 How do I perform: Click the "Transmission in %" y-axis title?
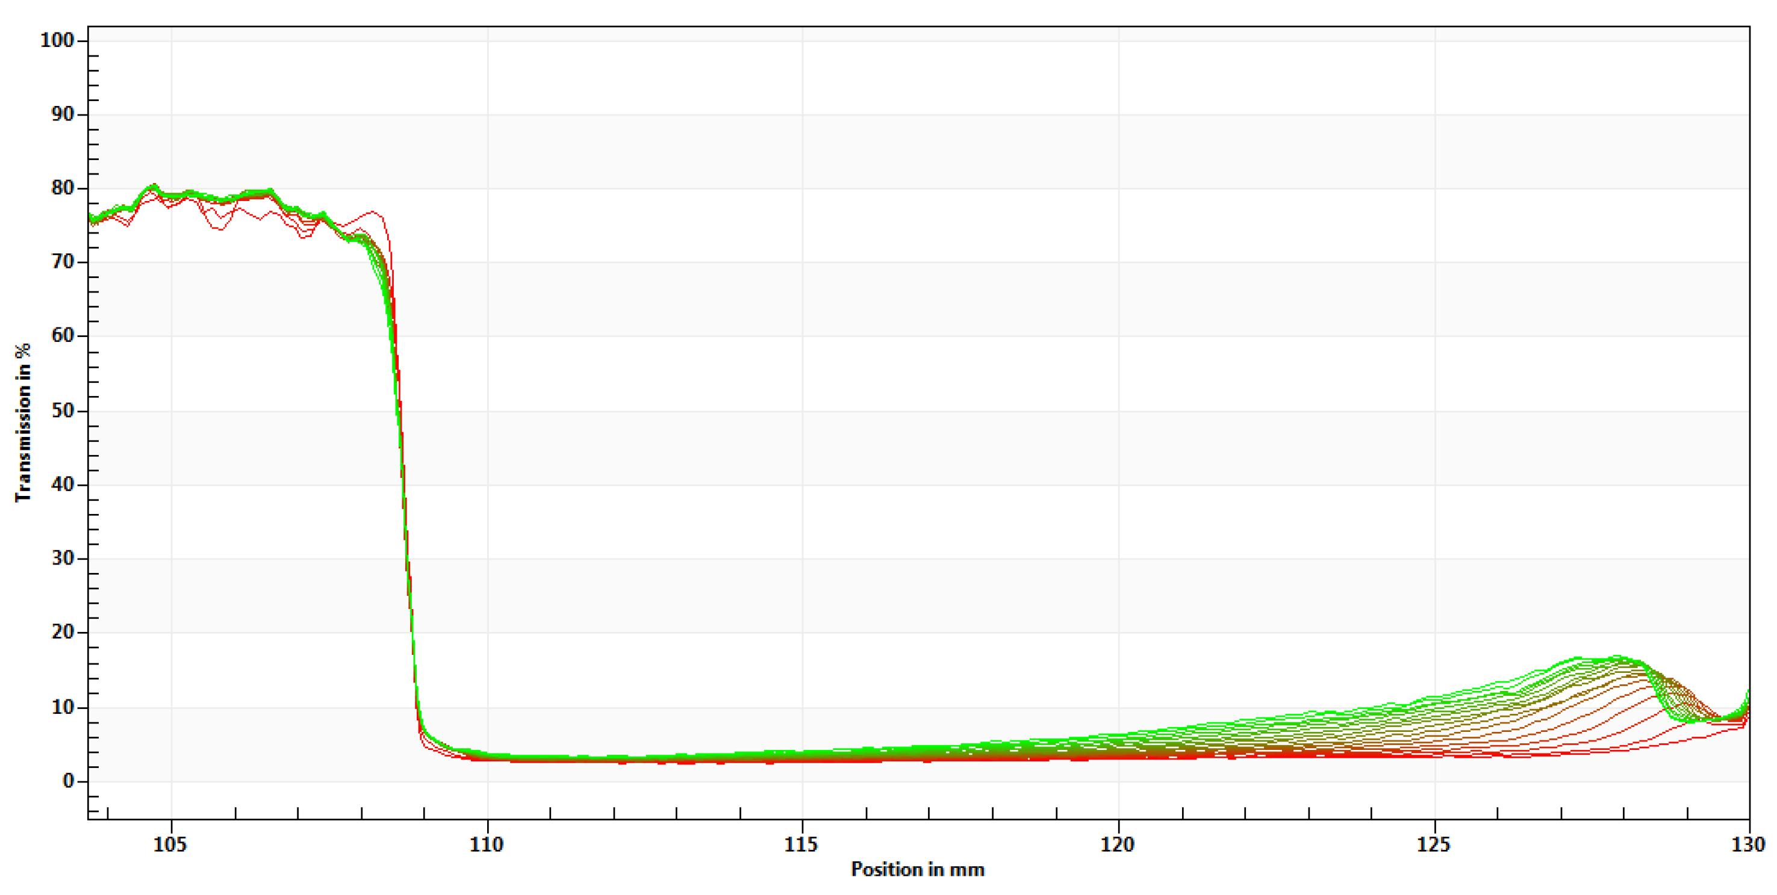tap(23, 422)
